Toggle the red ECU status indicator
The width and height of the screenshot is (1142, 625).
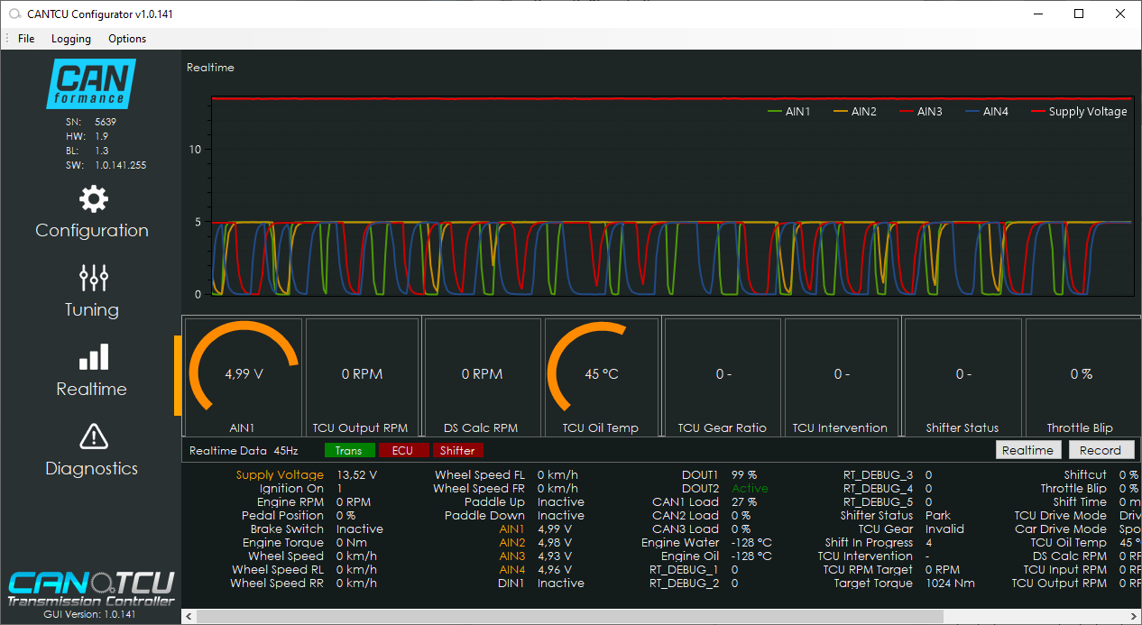tap(402, 451)
